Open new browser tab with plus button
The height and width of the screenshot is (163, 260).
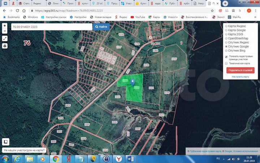click(225, 3)
